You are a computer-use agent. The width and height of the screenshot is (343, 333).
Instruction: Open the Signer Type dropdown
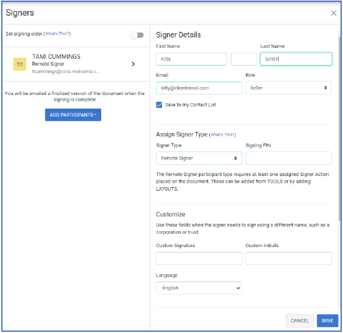tap(199, 158)
